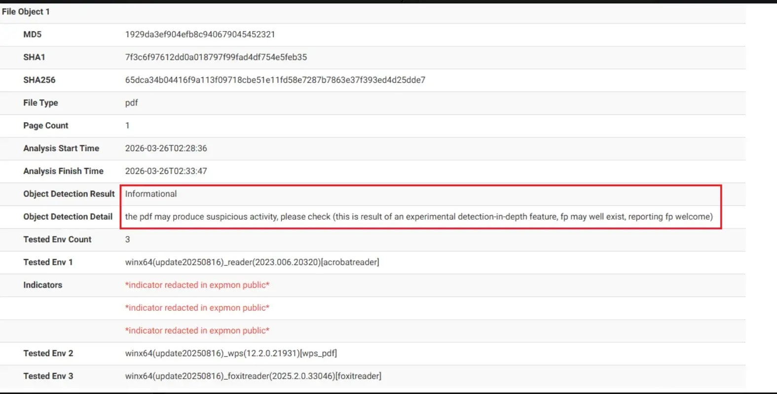The height and width of the screenshot is (394, 777).
Task: Click the Analysis Finish Time timestamp value
Action: coord(166,171)
